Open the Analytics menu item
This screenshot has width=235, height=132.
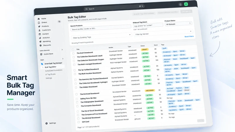pos(46,38)
